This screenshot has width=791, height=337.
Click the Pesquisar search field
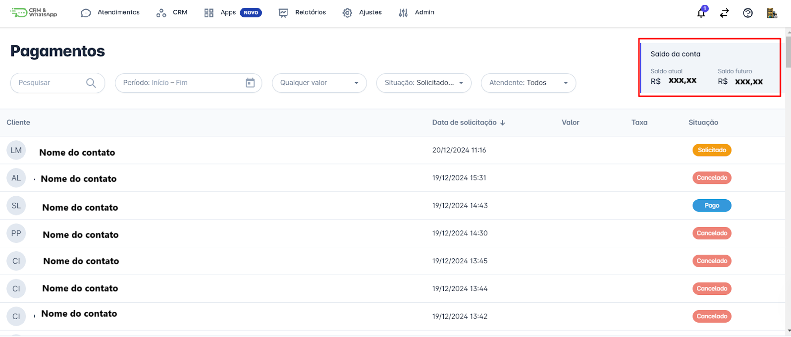pyautogui.click(x=50, y=83)
